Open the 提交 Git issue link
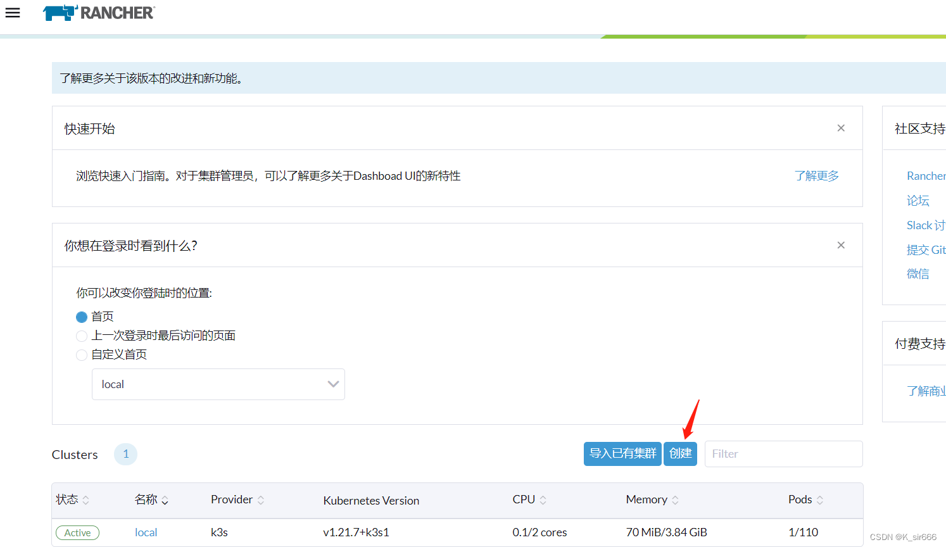 click(926, 250)
